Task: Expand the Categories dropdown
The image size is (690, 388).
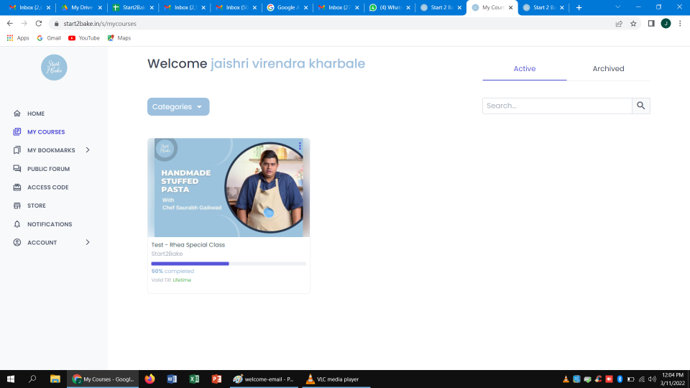Action: click(x=178, y=107)
